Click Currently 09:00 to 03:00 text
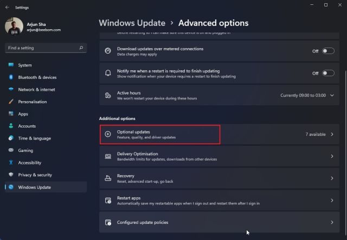The height and width of the screenshot is (240, 347). 303,95
